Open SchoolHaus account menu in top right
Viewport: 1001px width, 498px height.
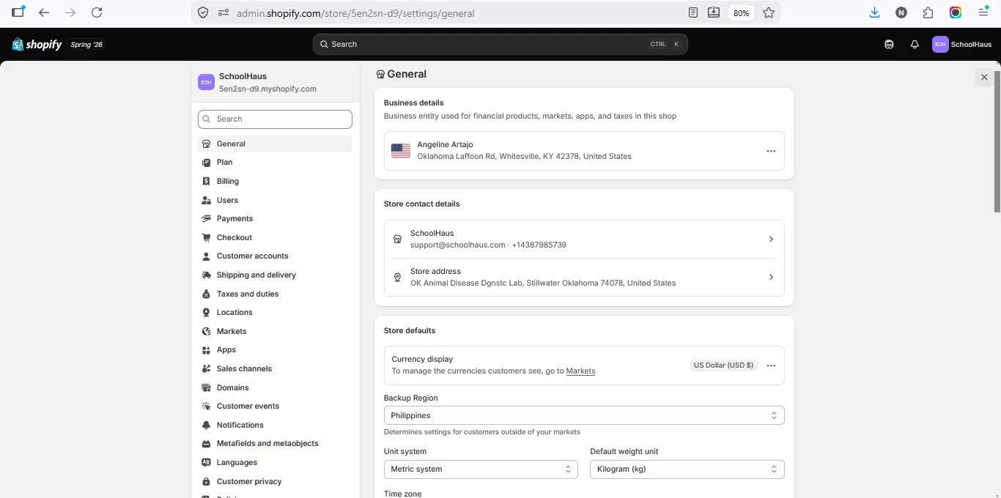coord(962,44)
